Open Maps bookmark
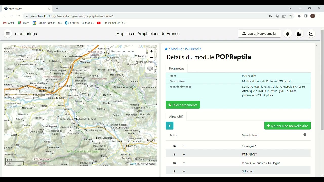This screenshot has width=324, height=182. pyautogui.click(x=24, y=23)
